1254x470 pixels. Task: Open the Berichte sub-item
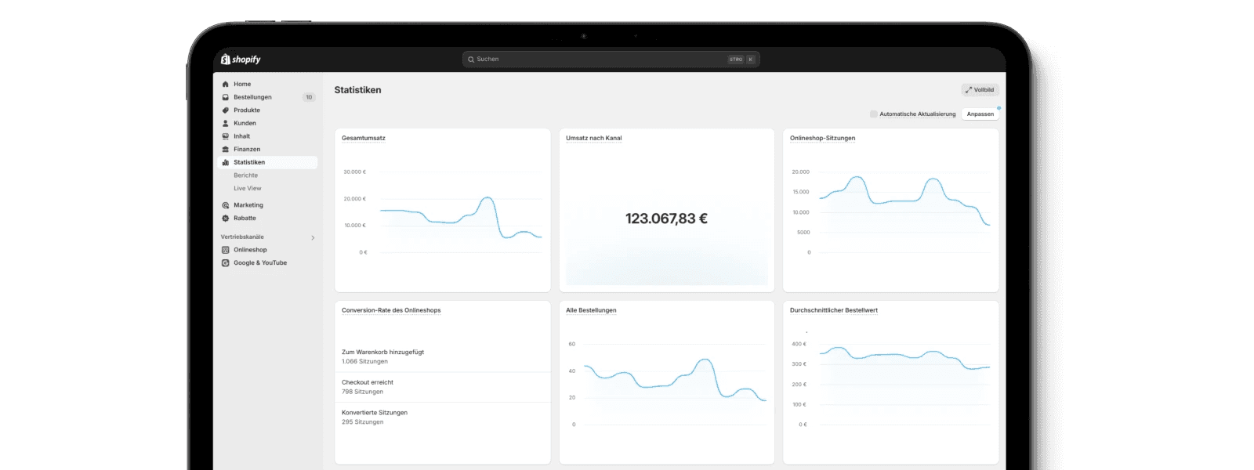point(245,175)
